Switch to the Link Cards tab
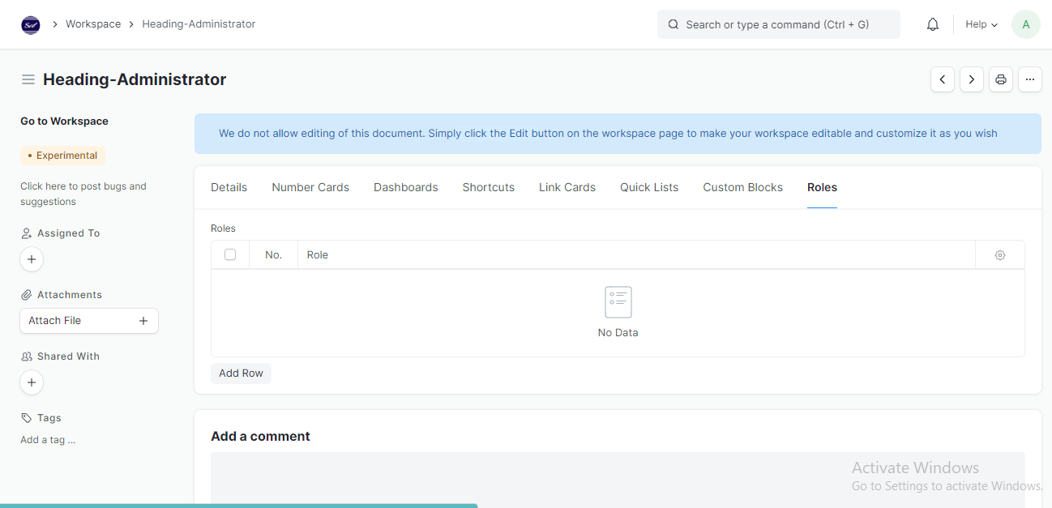The height and width of the screenshot is (508, 1052). pos(567,187)
